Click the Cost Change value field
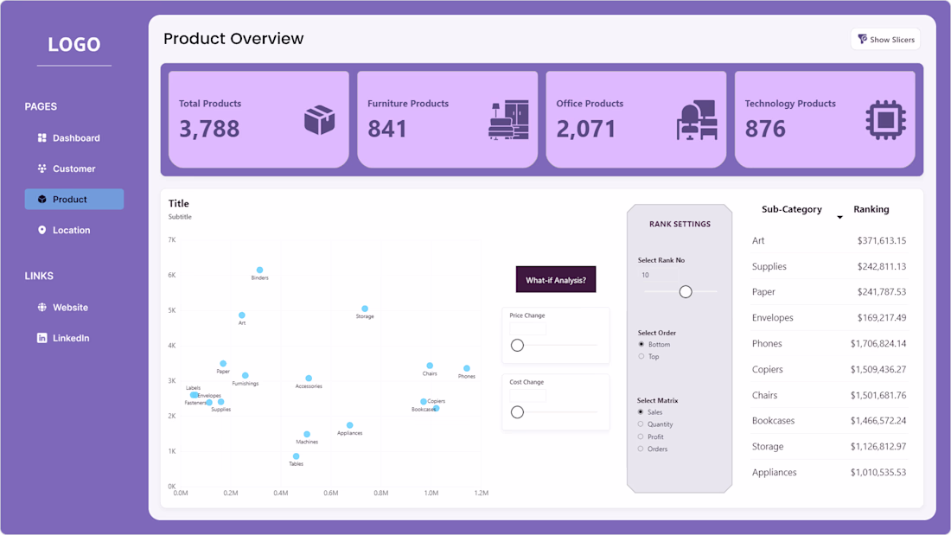The height and width of the screenshot is (535, 951). click(x=527, y=396)
